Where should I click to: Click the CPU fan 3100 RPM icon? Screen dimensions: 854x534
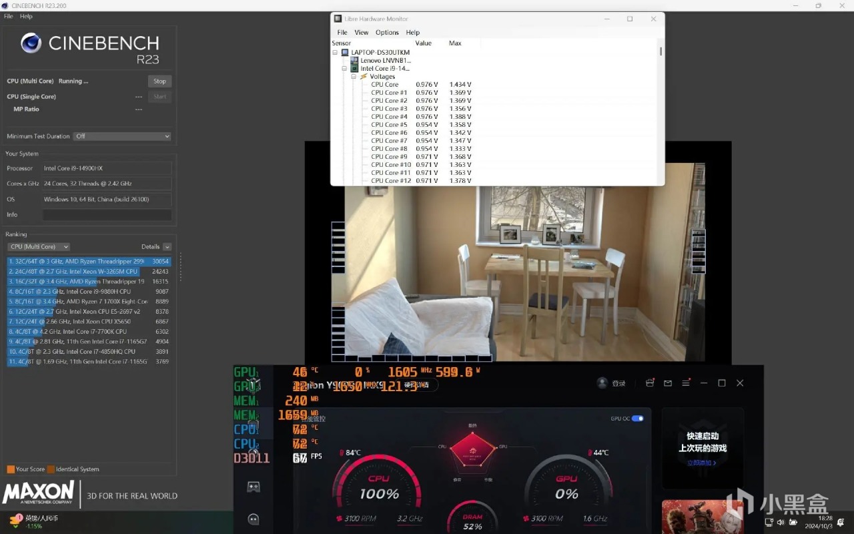(x=340, y=519)
